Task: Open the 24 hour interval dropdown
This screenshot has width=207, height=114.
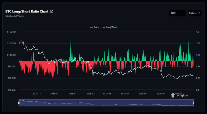Action: click(x=195, y=13)
